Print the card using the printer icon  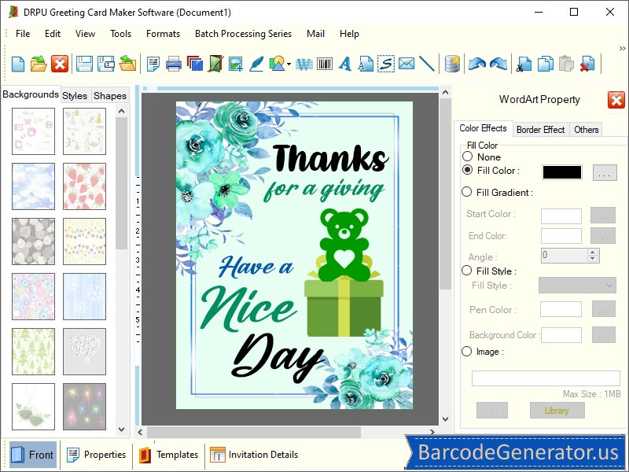pyautogui.click(x=173, y=64)
